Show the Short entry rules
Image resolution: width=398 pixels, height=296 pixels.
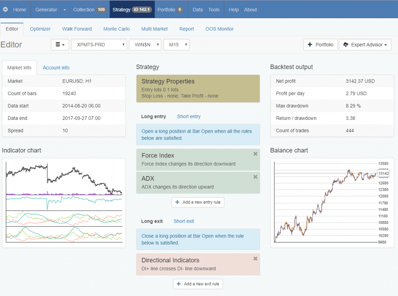tap(189, 116)
